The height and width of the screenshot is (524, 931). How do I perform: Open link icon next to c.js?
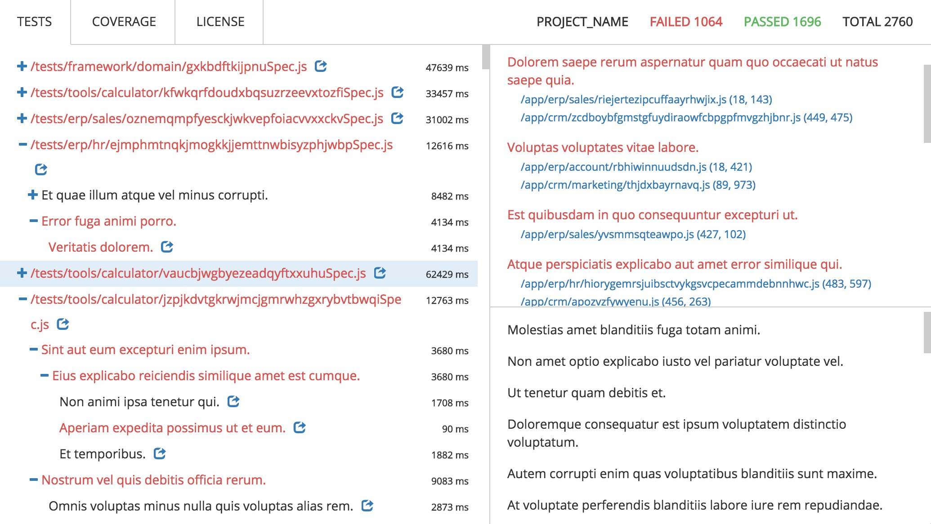click(63, 324)
